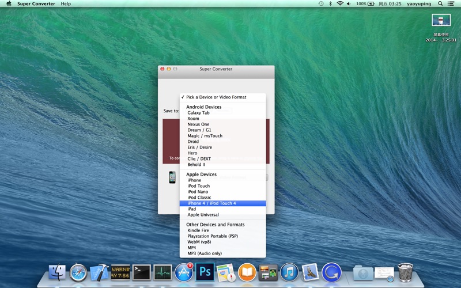This screenshot has width=461, height=288.
Task: Choose iPhone under Apple Devices
Action: point(222,180)
